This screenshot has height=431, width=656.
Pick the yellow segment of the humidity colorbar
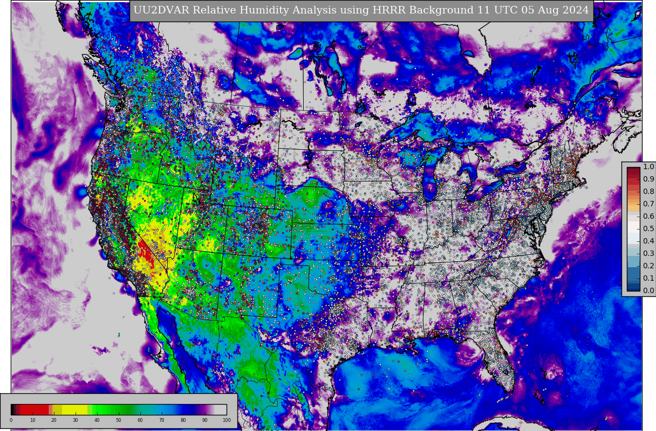click(74, 409)
